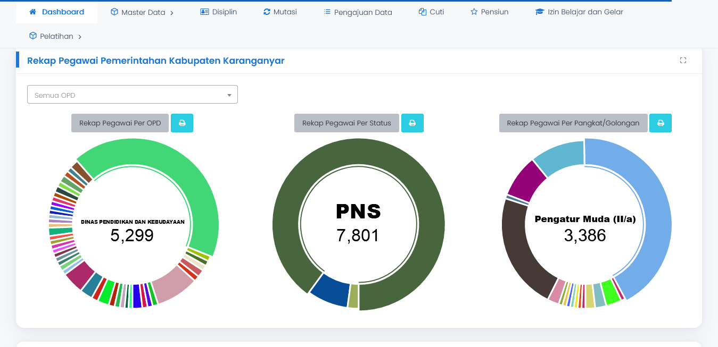Click the star icon beside Pensiun
This screenshot has width=718, height=347.
474,12
